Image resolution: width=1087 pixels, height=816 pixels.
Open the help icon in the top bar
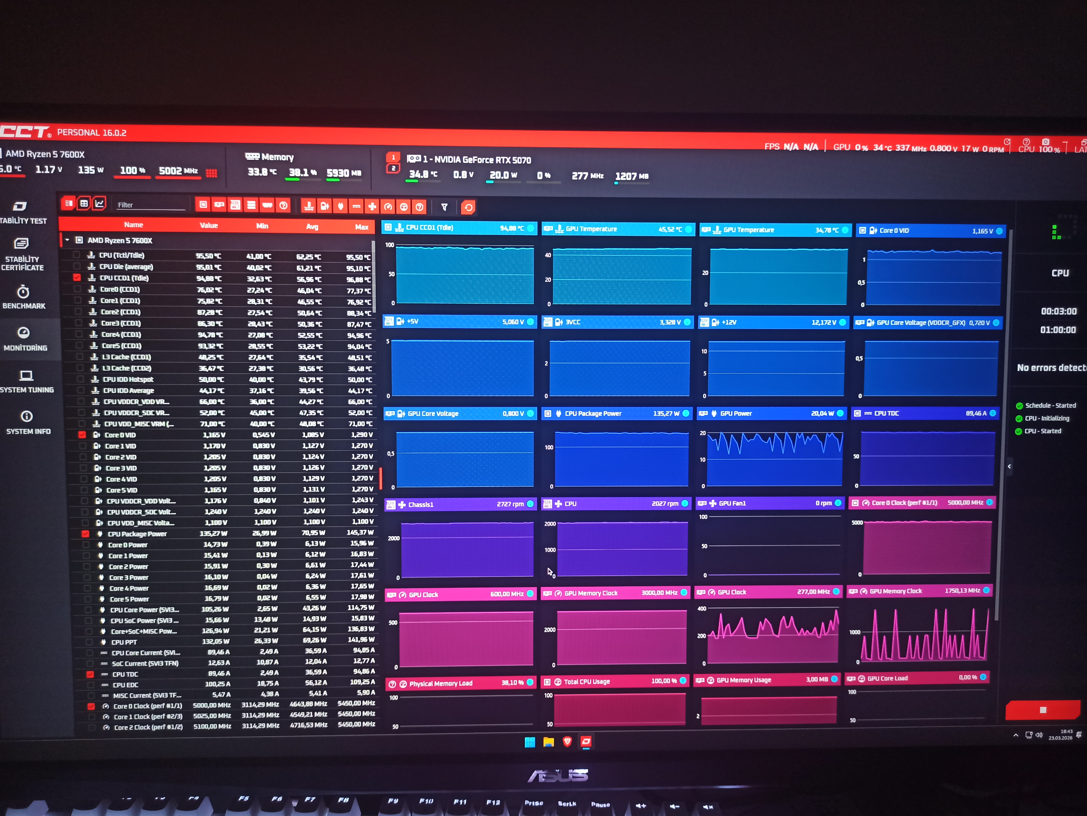pyautogui.click(x=1026, y=142)
